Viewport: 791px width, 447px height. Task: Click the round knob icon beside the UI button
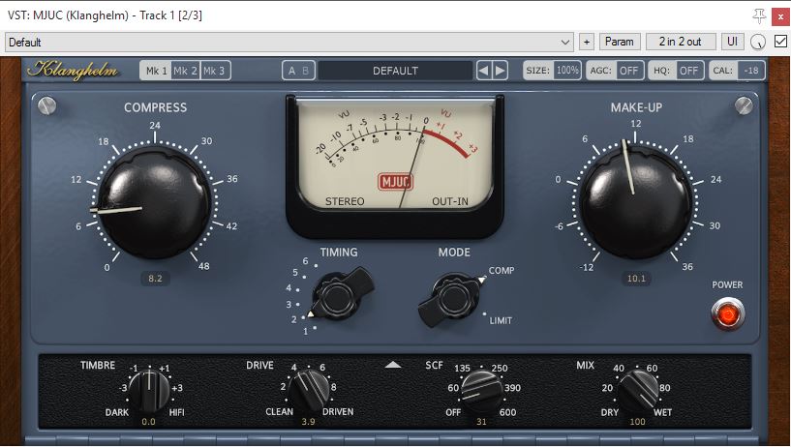pyautogui.click(x=758, y=42)
